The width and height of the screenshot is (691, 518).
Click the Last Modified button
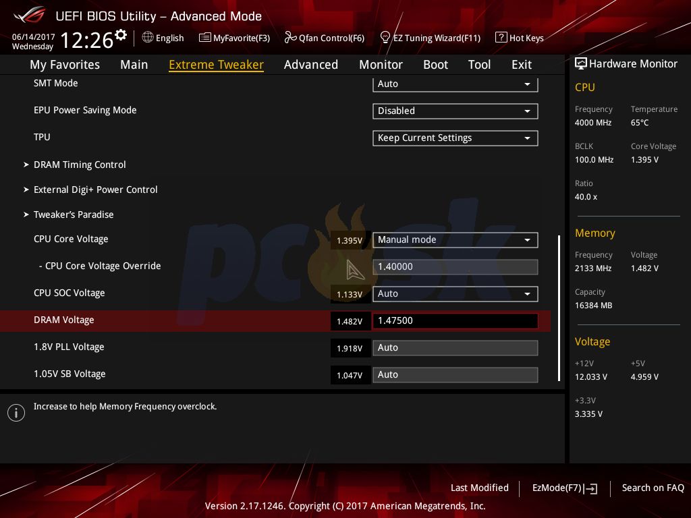click(x=480, y=488)
